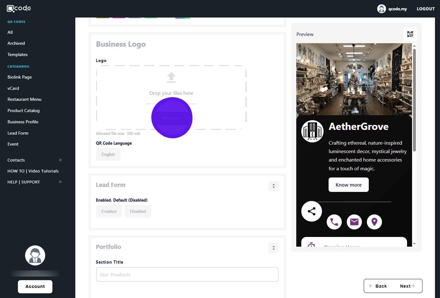This screenshot has height=298, width=440.
Task: Click the share icon in preview
Action: coord(311,211)
